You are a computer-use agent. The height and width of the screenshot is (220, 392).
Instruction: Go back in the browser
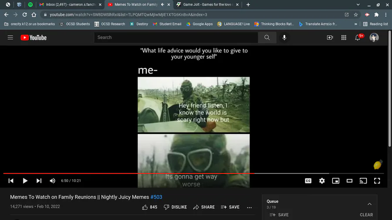coord(6,15)
